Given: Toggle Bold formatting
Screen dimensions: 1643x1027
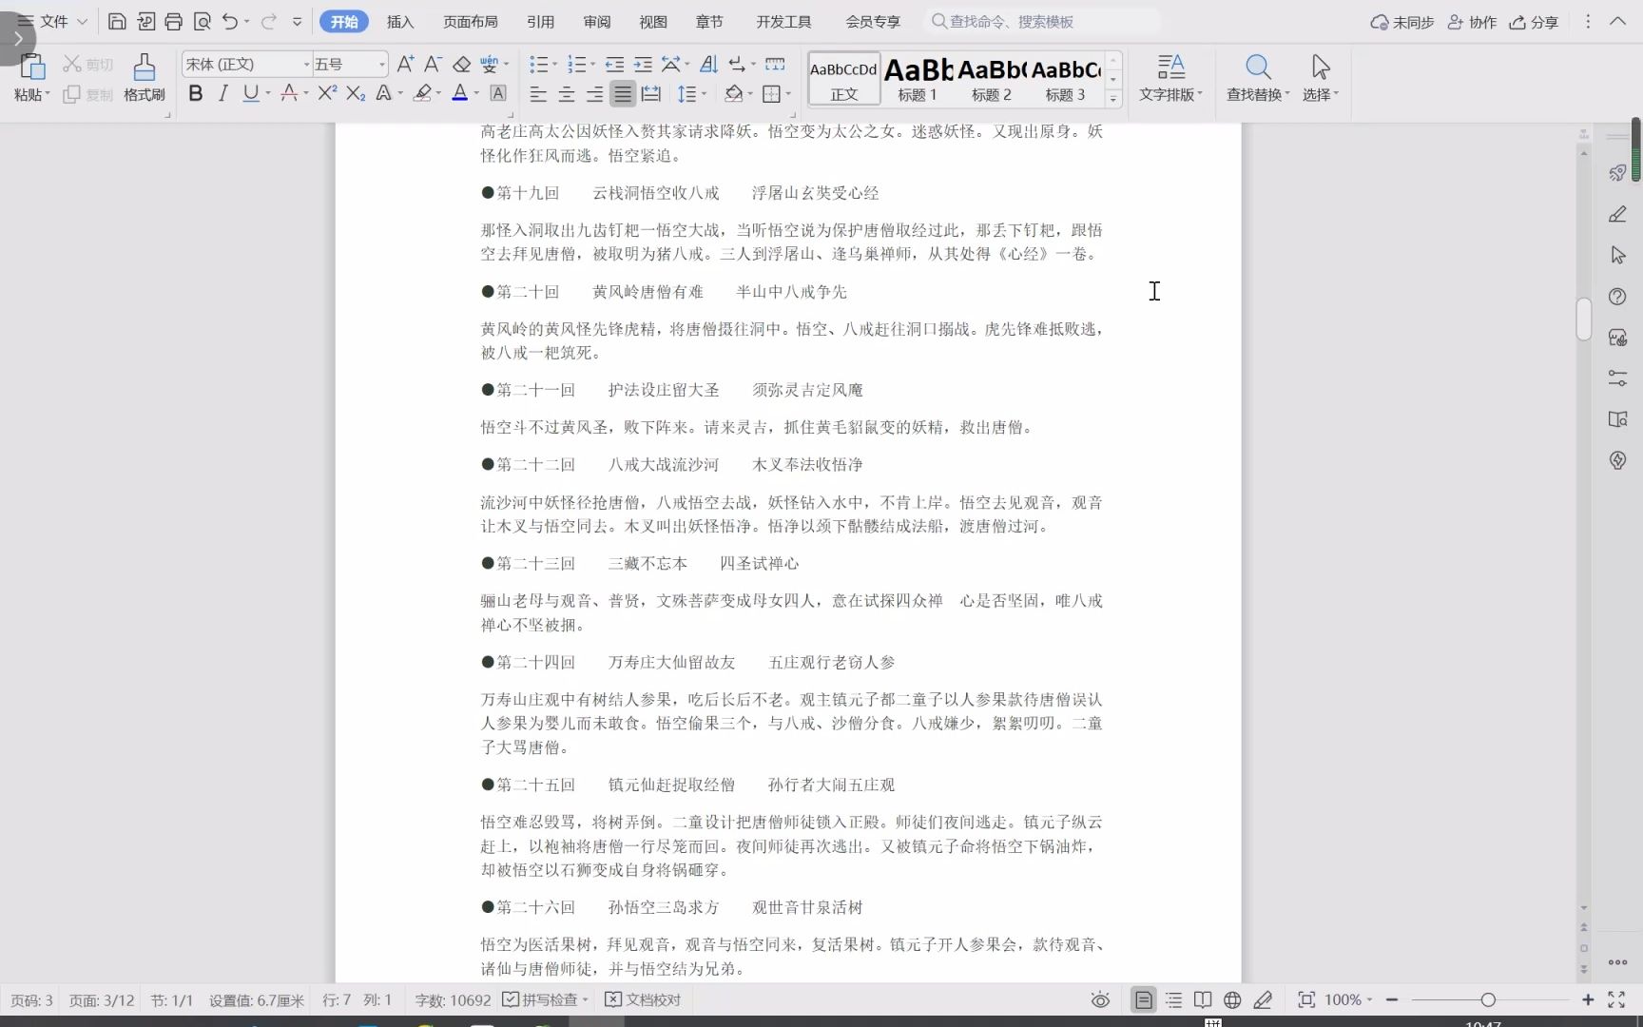Looking at the screenshot, I should point(196,92).
